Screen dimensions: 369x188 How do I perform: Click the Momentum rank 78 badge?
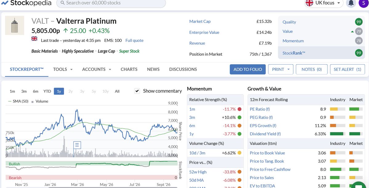click(x=358, y=41)
